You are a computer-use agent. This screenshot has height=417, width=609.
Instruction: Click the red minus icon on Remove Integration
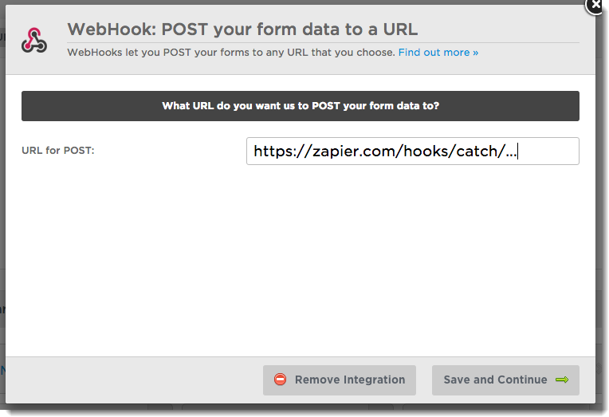point(280,380)
